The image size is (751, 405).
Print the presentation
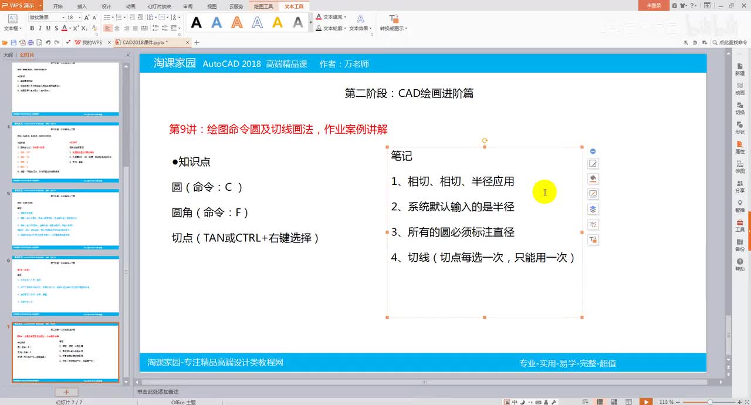(x=31, y=42)
